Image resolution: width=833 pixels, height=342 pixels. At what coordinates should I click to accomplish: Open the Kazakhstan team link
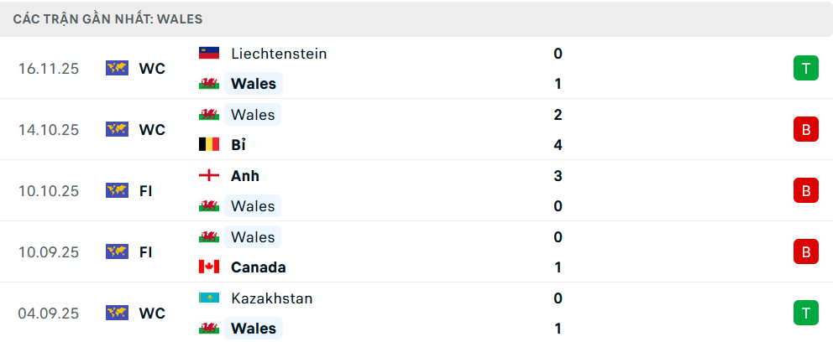(x=273, y=298)
